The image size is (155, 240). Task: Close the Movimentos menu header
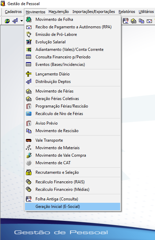click(36, 12)
